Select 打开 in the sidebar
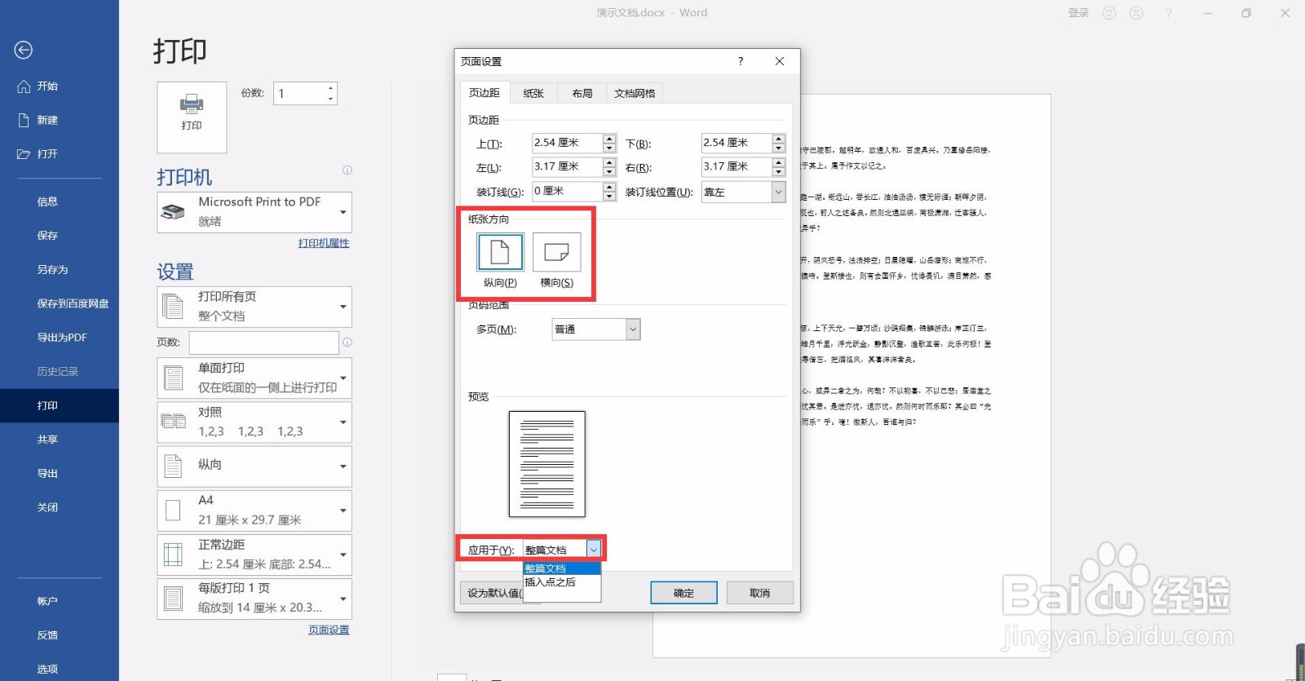Screen dimensions: 1305x681 pyautogui.click(x=38, y=153)
